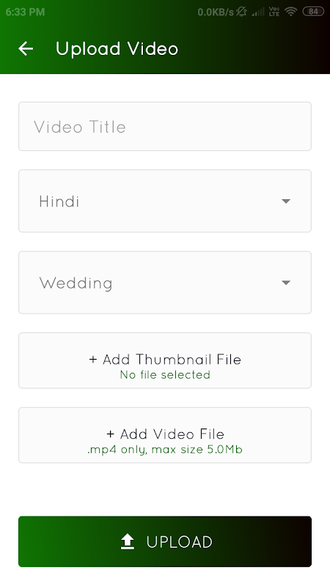Expand the Wedding category dropdown arrow
The height and width of the screenshot is (586, 330).
[x=286, y=283]
